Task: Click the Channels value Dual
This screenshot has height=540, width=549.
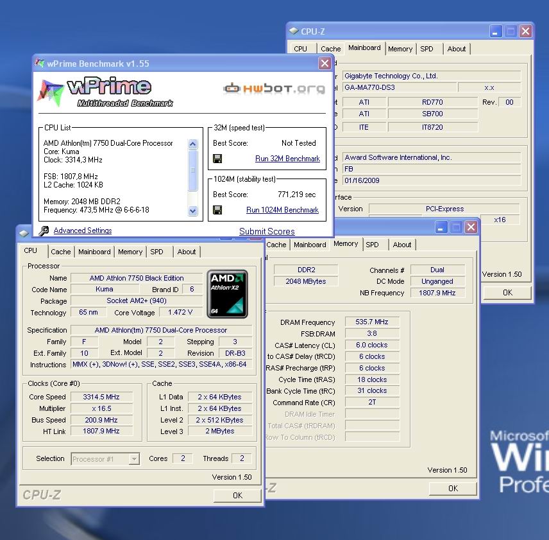Action: pos(437,270)
